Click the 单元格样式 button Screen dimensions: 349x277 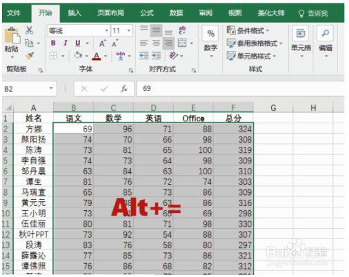(251, 56)
